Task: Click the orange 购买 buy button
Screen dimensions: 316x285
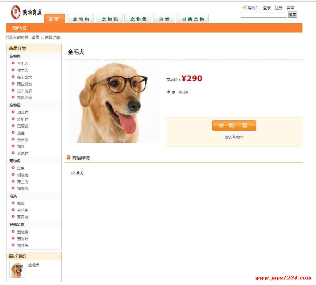Action: [x=234, y=126]
